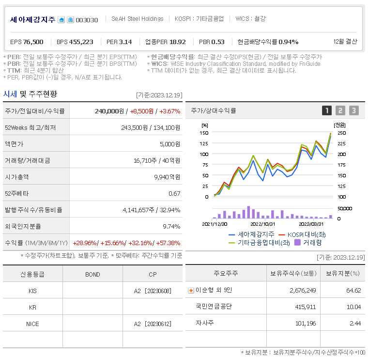Click the 보유지분(%) column header

click(343, 273)
